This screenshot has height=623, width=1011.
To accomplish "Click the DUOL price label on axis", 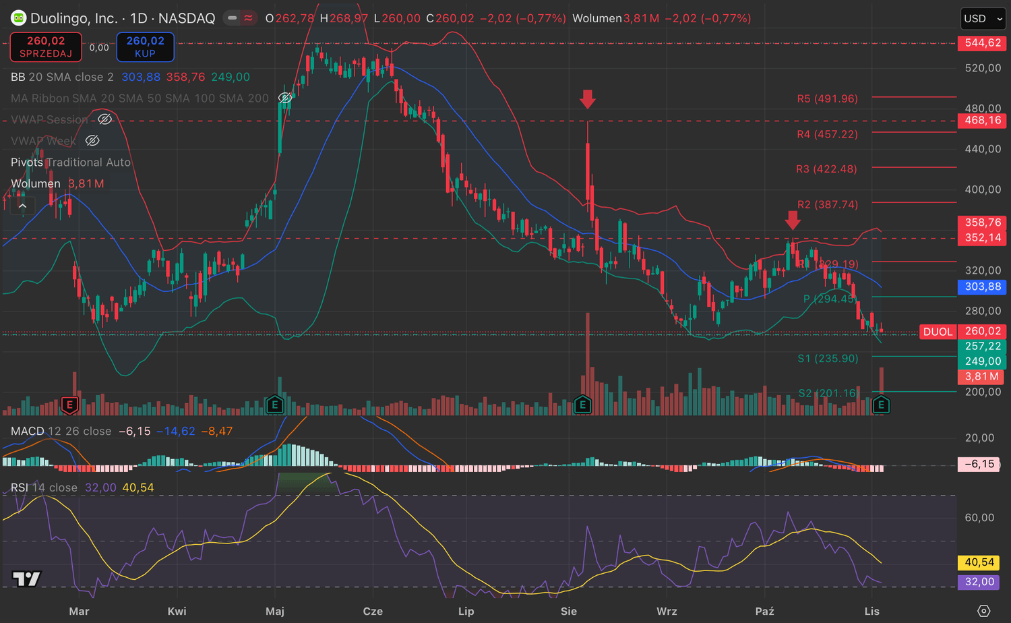I will pyautogui.click(x=938, y=332).
